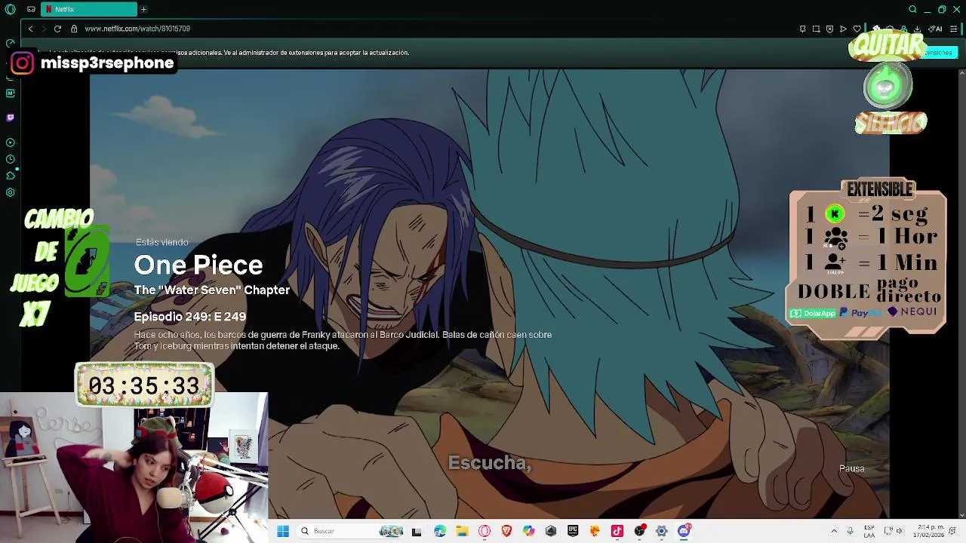
Task: Click the 'Escucha,' subtitle text
Action: (490, 463)
